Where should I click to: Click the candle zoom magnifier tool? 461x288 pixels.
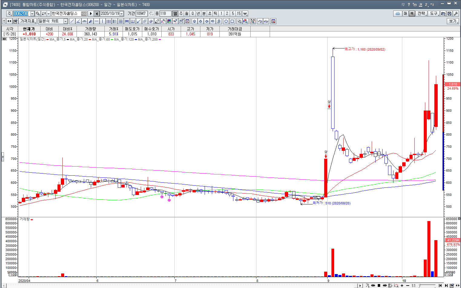(245, 21)
